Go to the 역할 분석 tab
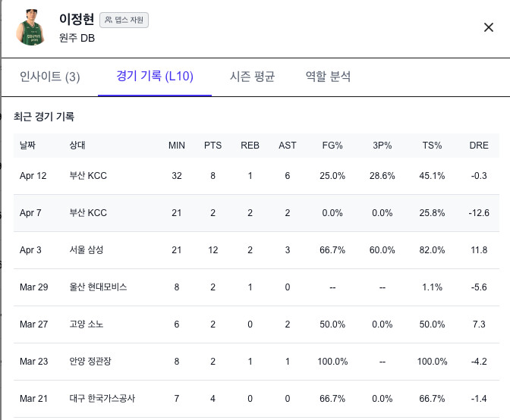This screenshot has width=510, height=420. click(x=328, y=77)
